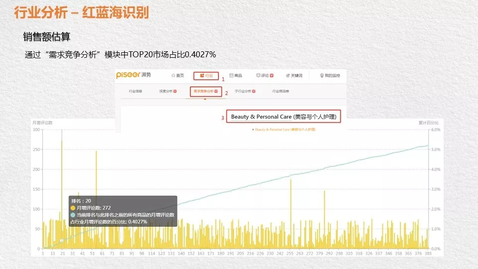The height and width of the screenshot is (269, 478).
Task: Click the tooltip value 0.4027%
Action: click(x=138, y=222)
